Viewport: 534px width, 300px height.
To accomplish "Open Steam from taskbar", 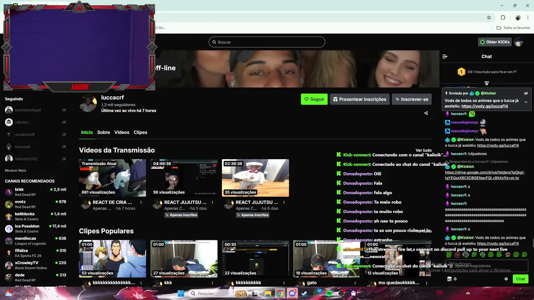I will [305, 293].
